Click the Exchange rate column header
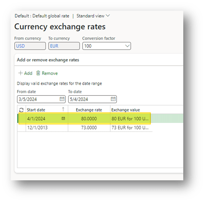This screenshot has height=202, width=205. point(88,110)
